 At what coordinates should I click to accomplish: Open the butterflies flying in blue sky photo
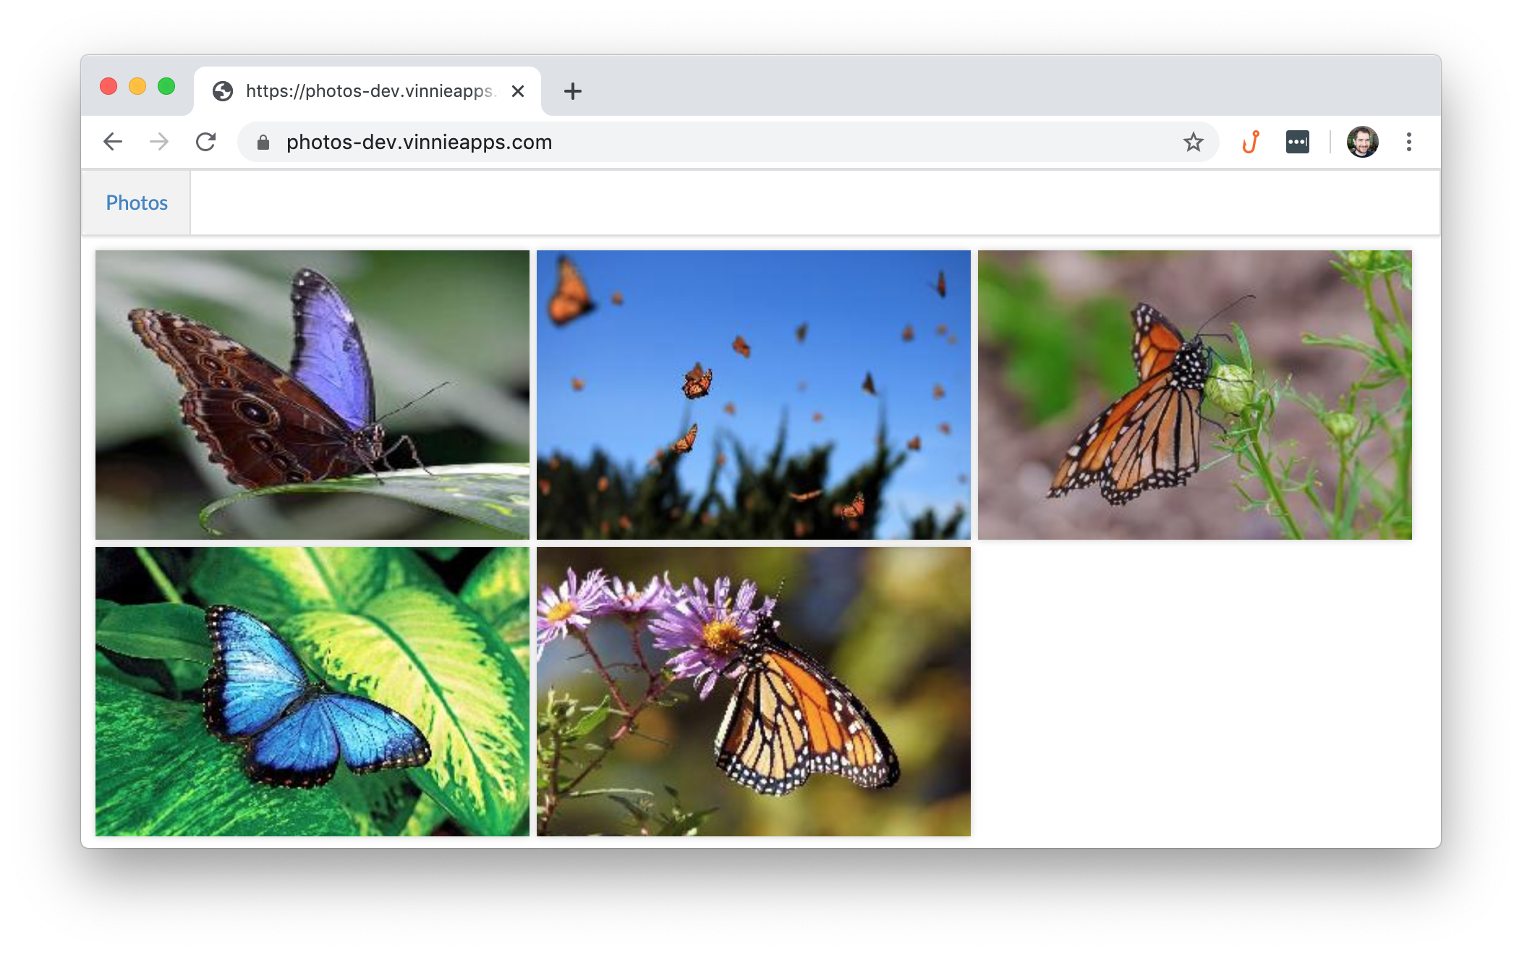[753, 394]
